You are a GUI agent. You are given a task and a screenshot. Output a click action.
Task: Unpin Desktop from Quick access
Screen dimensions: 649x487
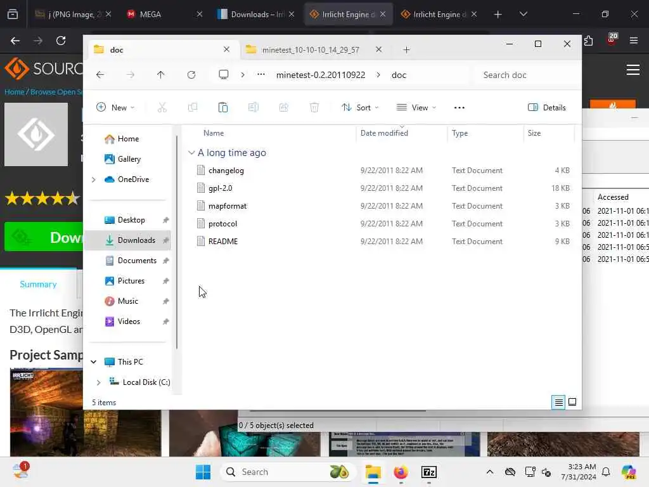(x=165, y=220)
